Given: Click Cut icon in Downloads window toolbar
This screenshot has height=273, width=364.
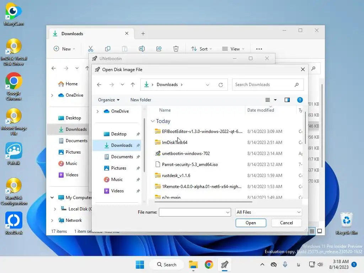Looking at the screenshot, I should click(x=91, y=49).
